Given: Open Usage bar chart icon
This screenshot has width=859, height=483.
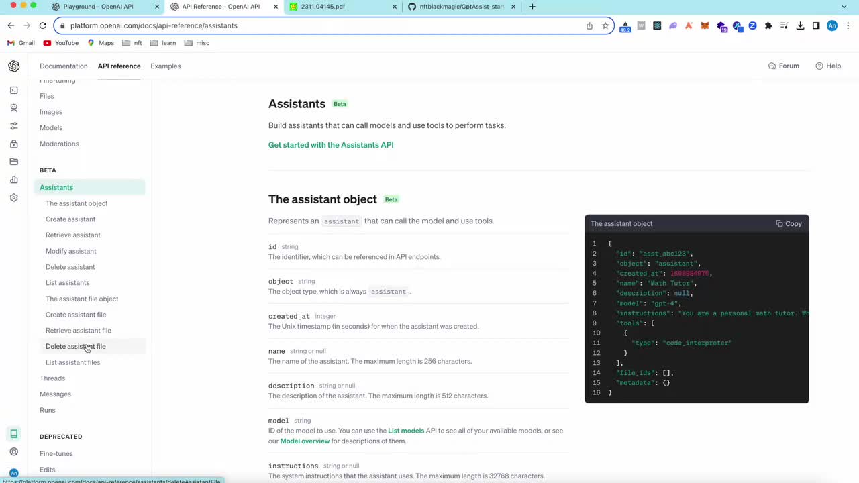Looking at the screenshot, I should (13, 180).
